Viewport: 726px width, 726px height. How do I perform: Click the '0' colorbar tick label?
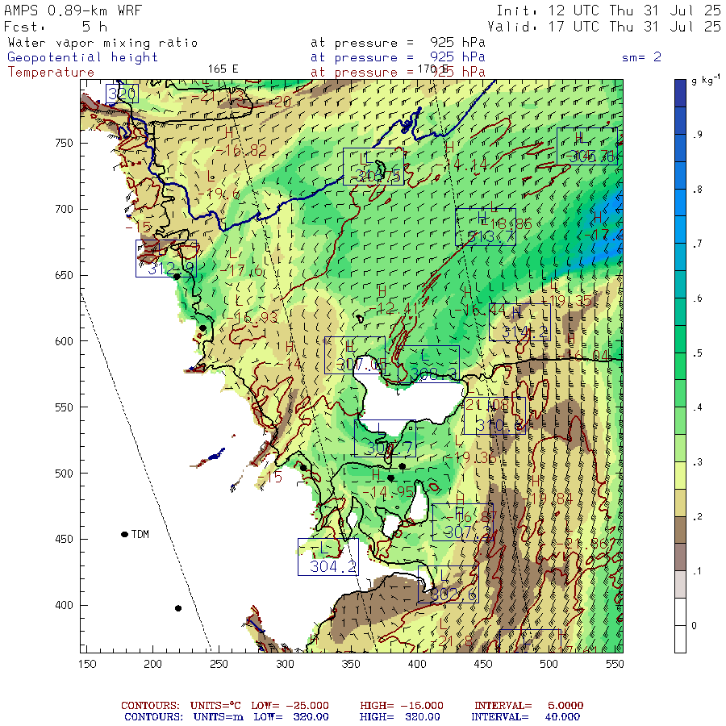pos(694,625)
